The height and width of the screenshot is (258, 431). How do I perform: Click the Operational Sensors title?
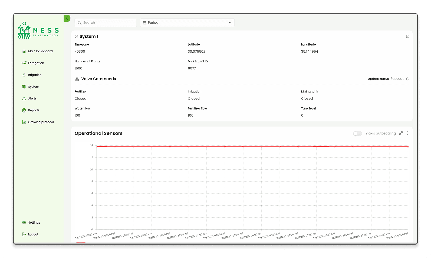tap(98, 133)
